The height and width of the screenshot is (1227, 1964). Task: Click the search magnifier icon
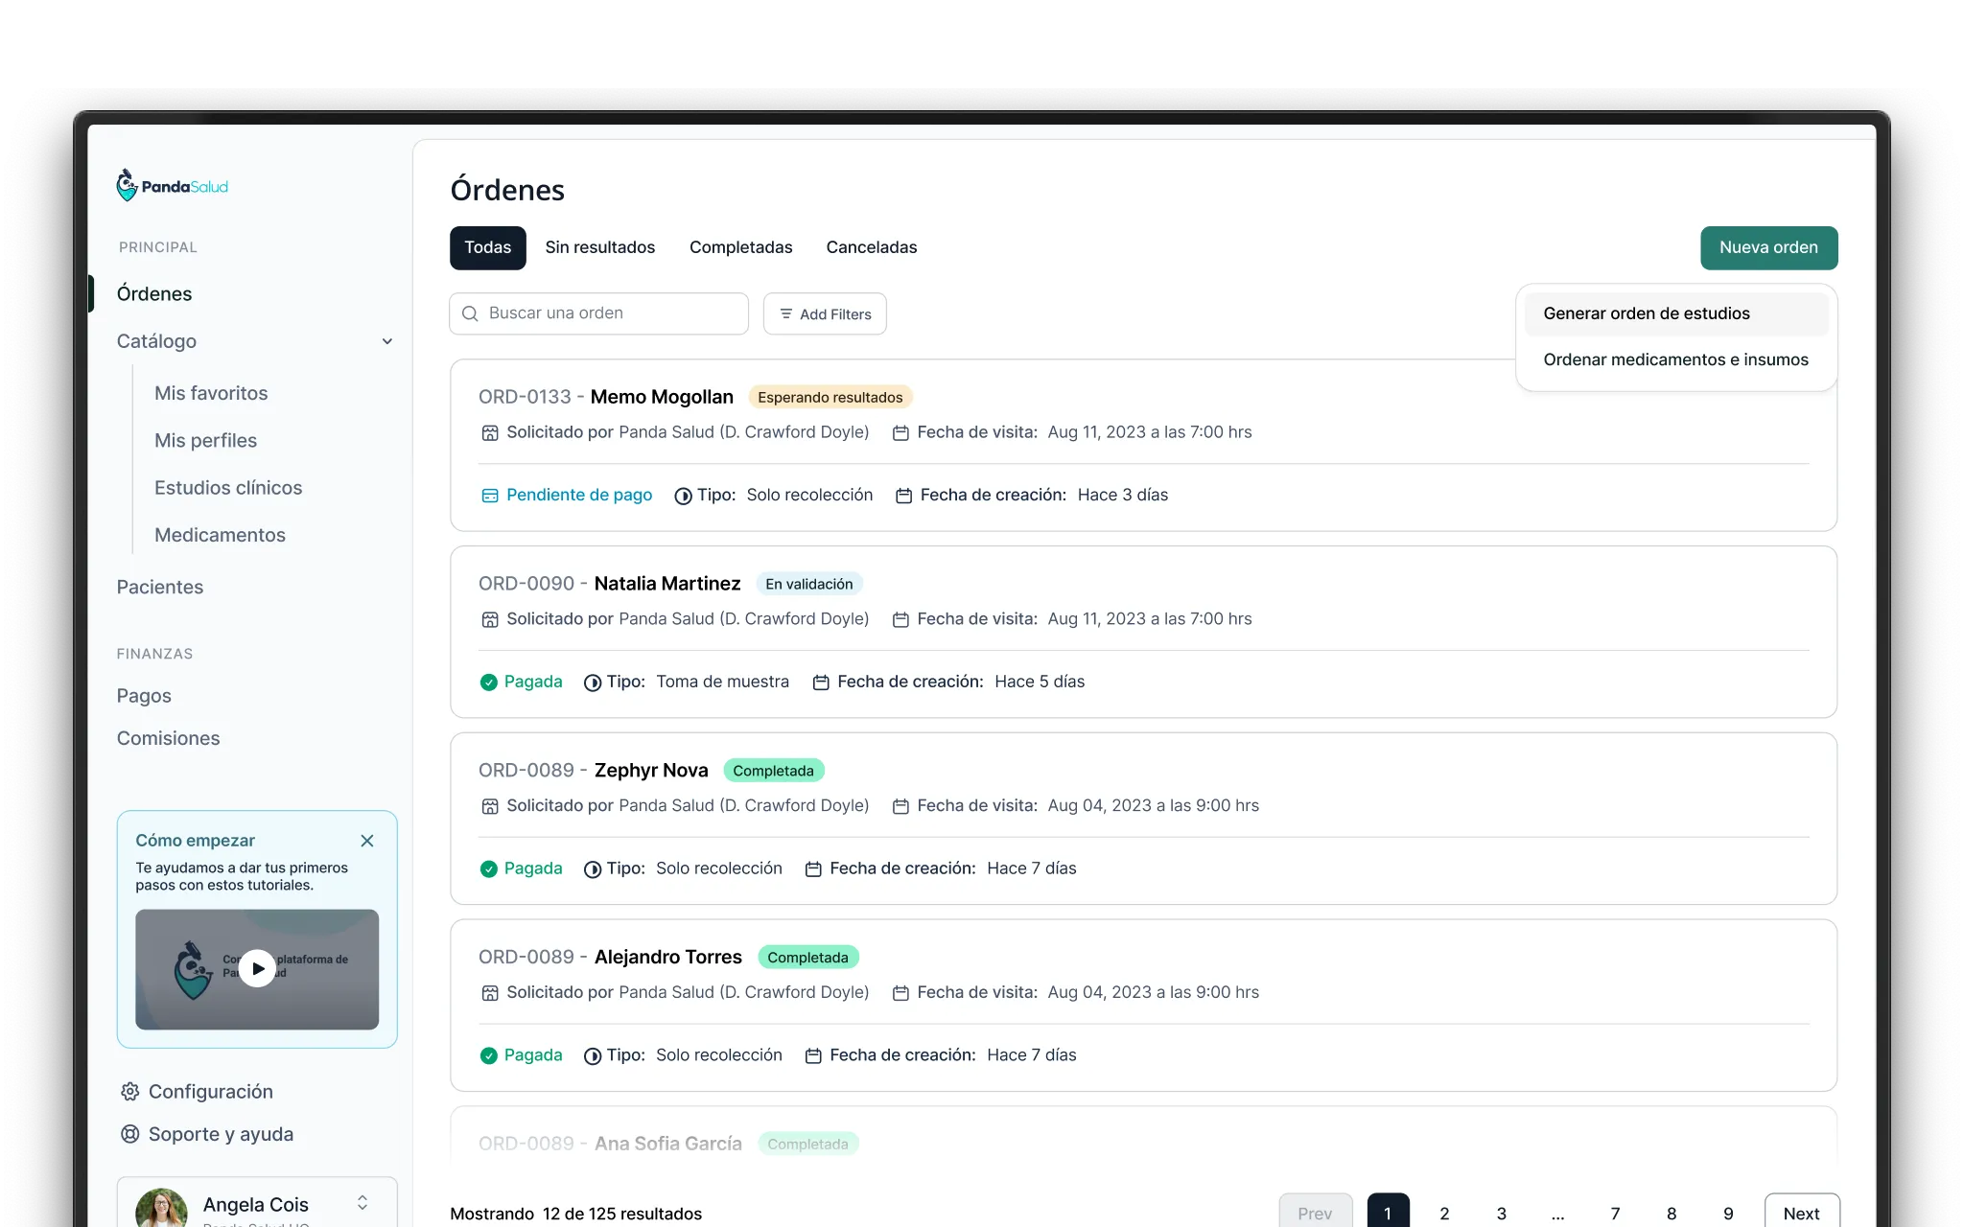470,313
